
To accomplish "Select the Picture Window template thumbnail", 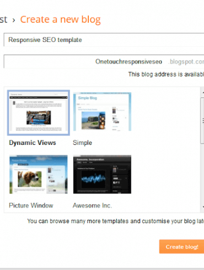I will (x=39, y=174).
